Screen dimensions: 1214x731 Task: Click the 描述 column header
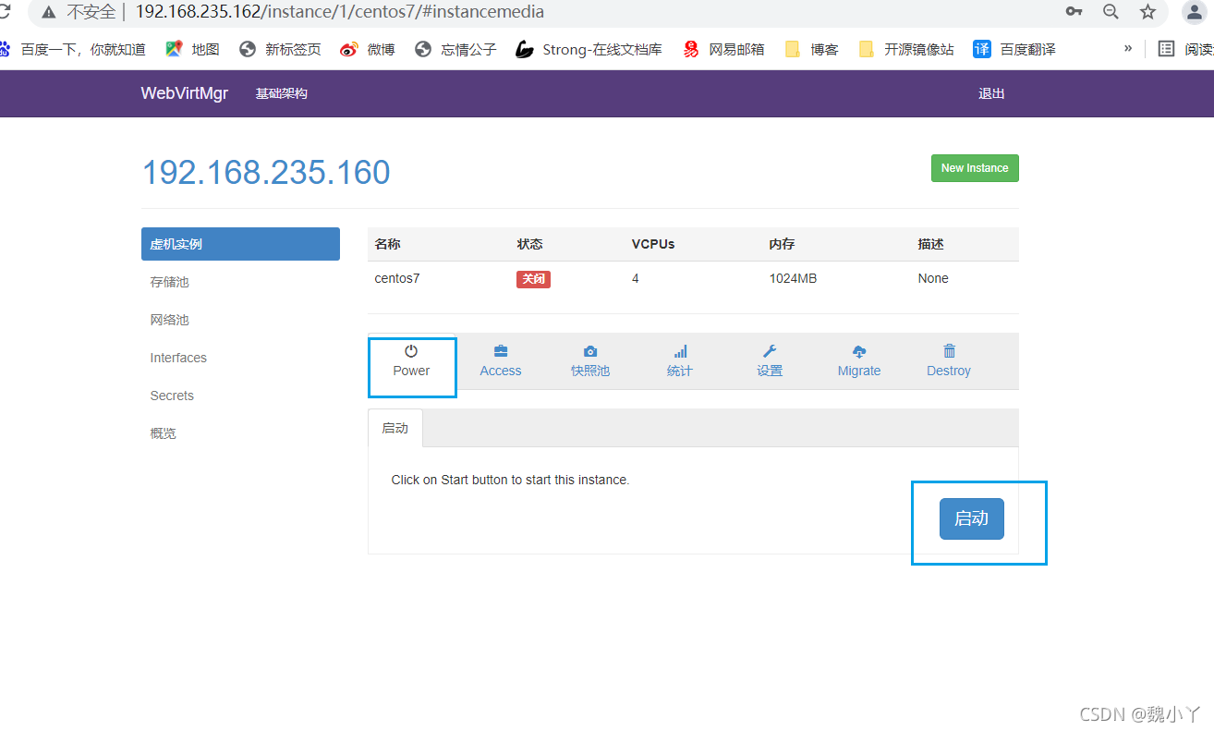coord(930,244)
